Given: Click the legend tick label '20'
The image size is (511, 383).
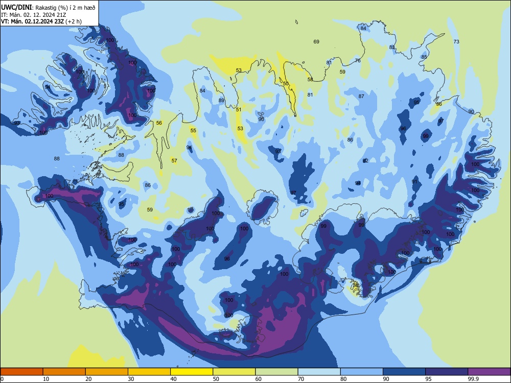Looking at the screenshot, I should coord(88,379).
